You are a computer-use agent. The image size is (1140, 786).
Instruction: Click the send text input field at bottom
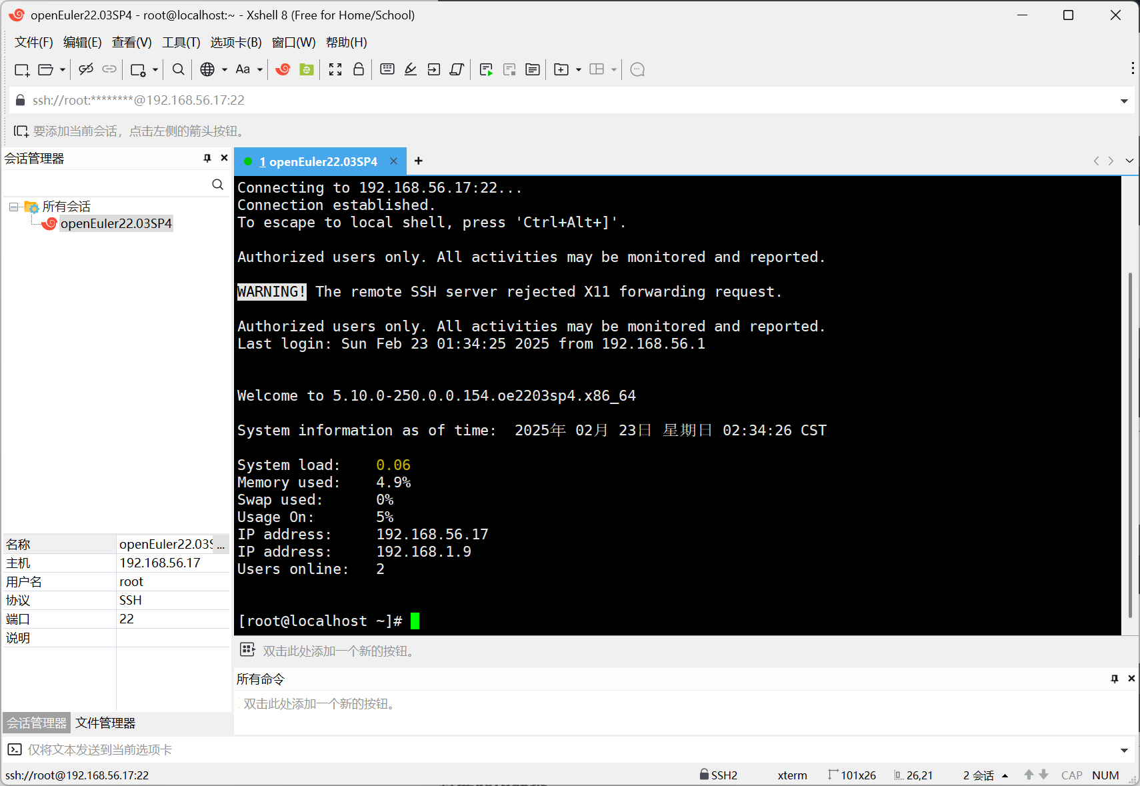click(x=567, y=750)
